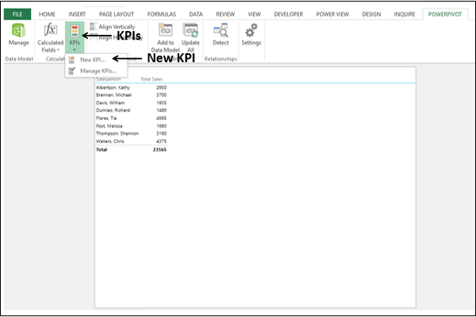This screenshot has width=476, height=317.
Task: Click the Salesperson column header
Action: (108, 79)
